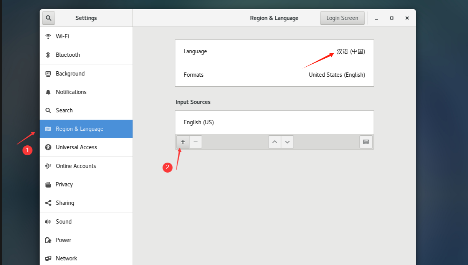Change the Language setting row
468x265 pixels.
pyautogui.click(x=274, y=51)
